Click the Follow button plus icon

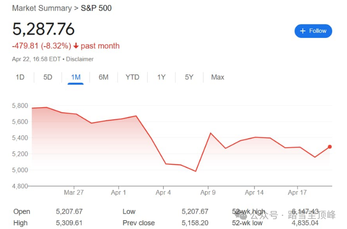click(303, 31)
